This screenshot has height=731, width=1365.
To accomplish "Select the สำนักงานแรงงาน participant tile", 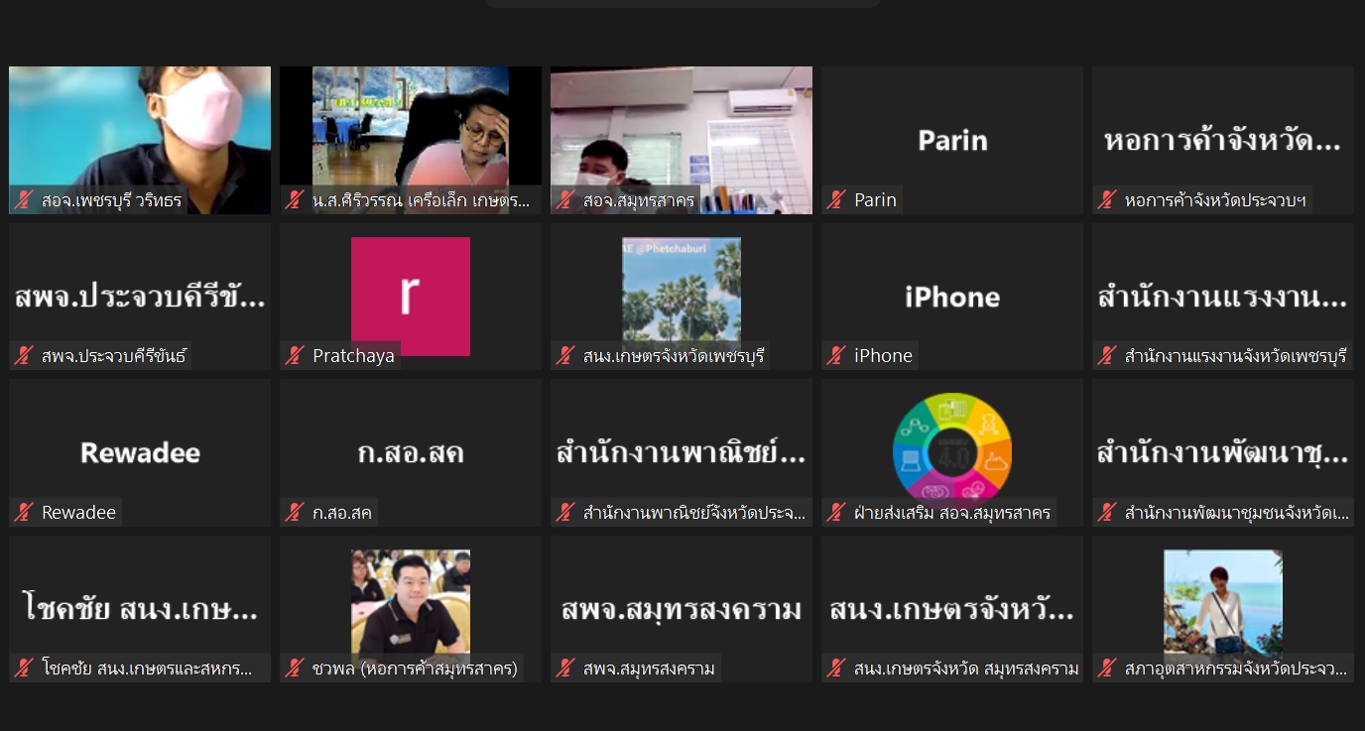I will pos(1222,297).
